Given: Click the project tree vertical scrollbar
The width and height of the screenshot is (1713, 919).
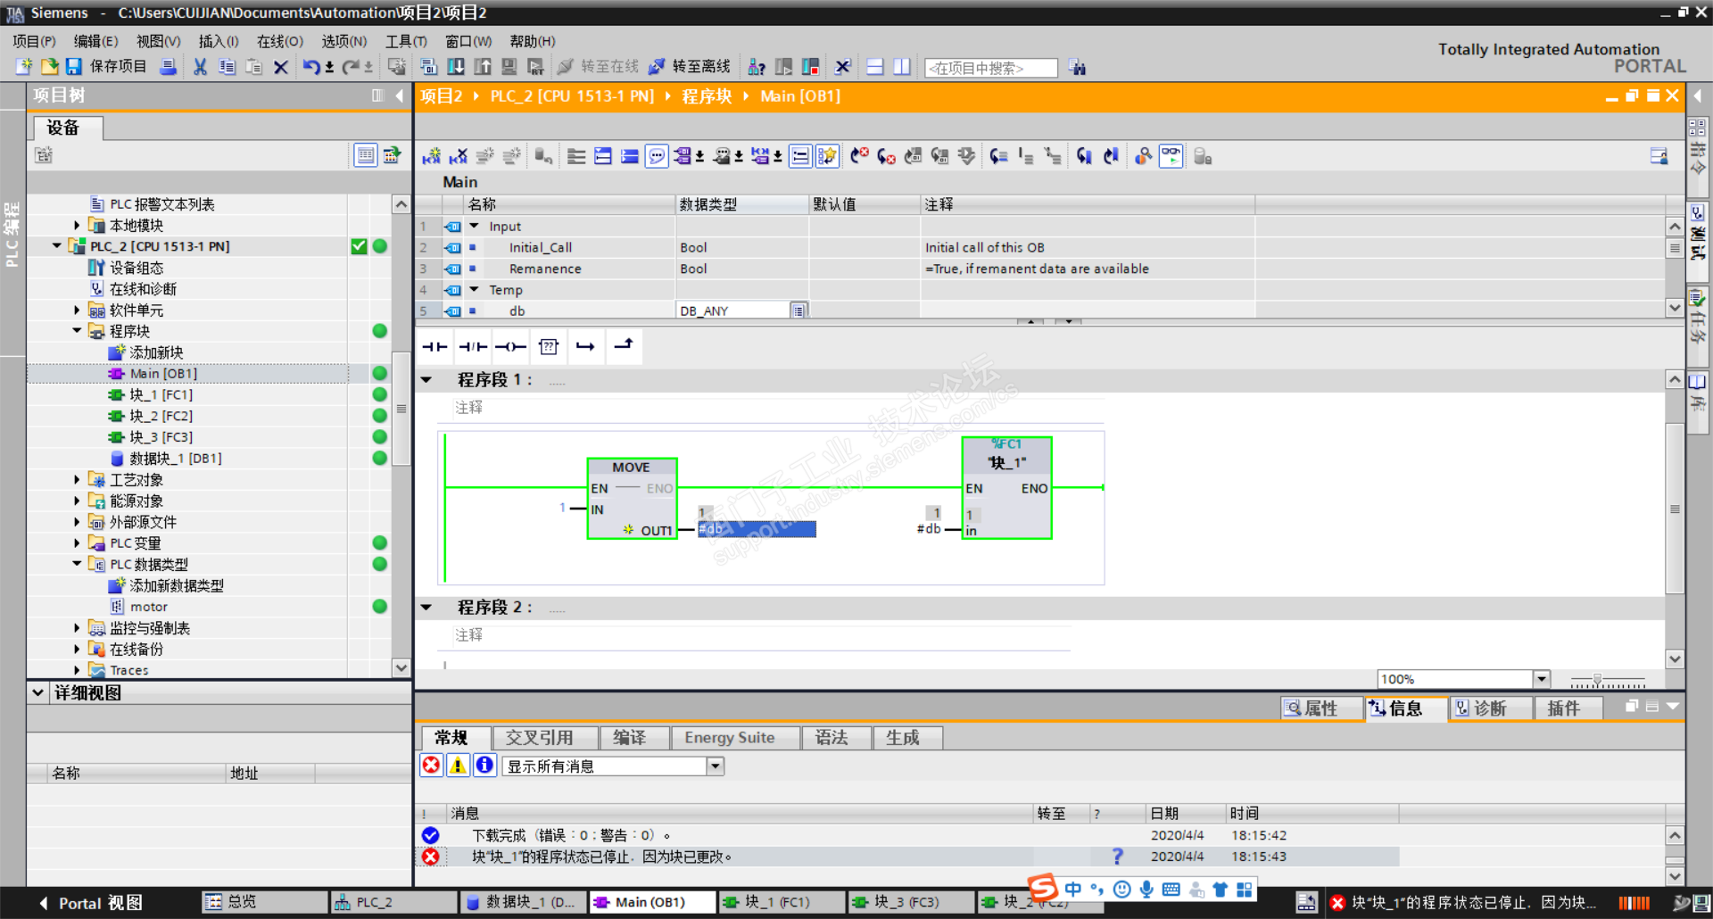Looking at the screenshot, I should tap(401, 410).
